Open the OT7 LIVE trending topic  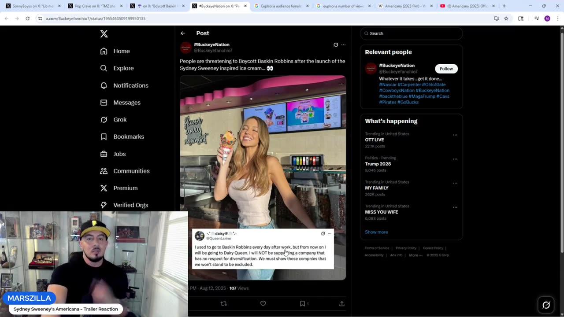[x=411, y=140]
